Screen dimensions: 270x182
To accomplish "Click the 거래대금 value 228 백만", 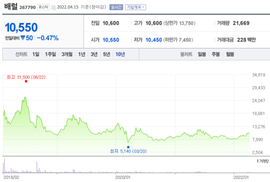I will 246,40.
